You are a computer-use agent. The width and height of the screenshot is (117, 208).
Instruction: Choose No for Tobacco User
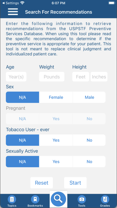click(x=89, y=140)
